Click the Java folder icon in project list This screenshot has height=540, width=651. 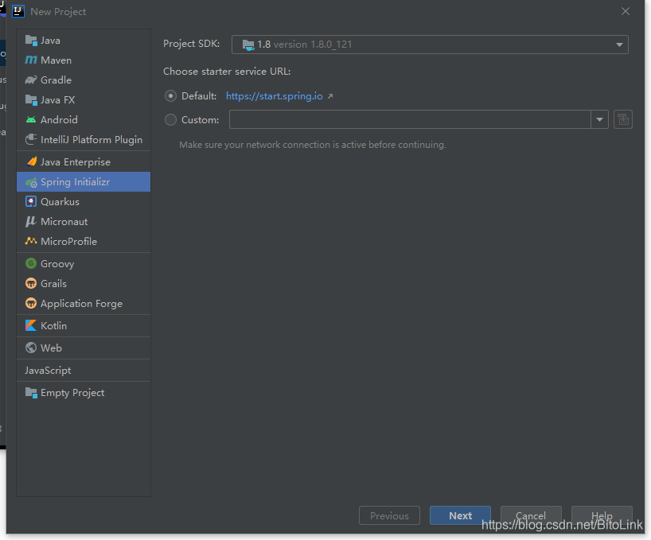31,41
